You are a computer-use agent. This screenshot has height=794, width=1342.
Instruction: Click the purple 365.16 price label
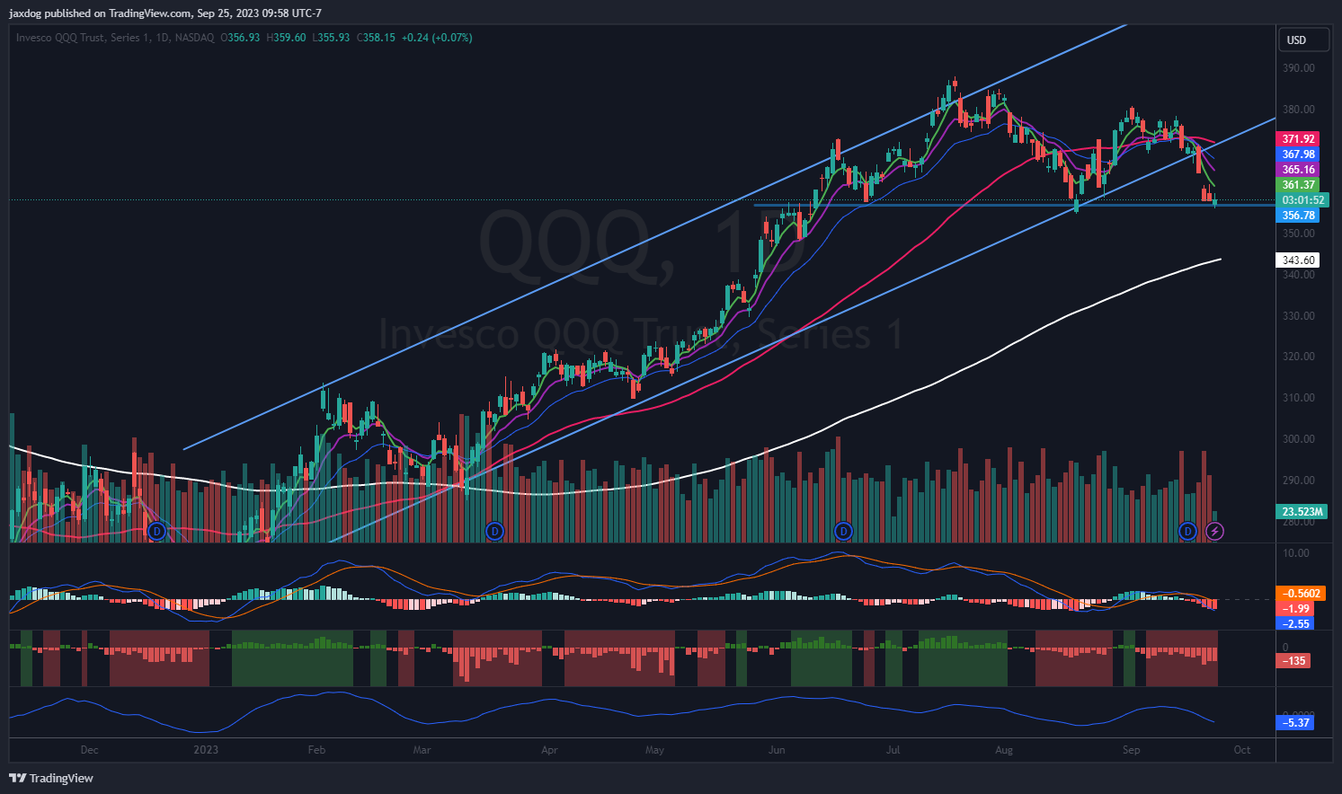tap(1298, 170)
